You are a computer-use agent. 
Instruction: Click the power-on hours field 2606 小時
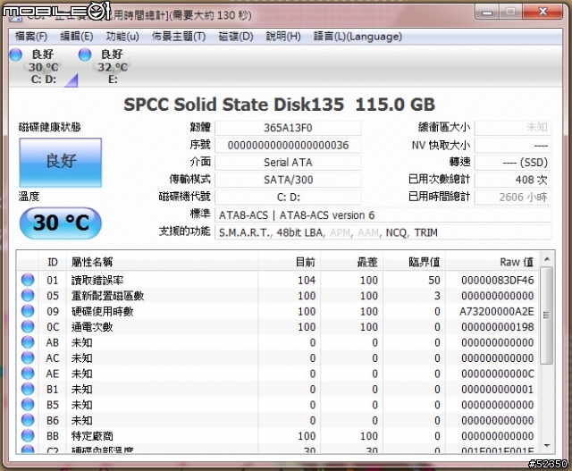click(513, 198)
